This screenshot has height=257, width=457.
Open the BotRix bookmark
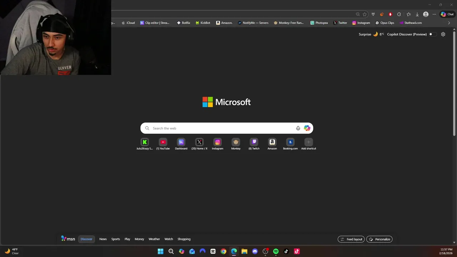(184, 23)
